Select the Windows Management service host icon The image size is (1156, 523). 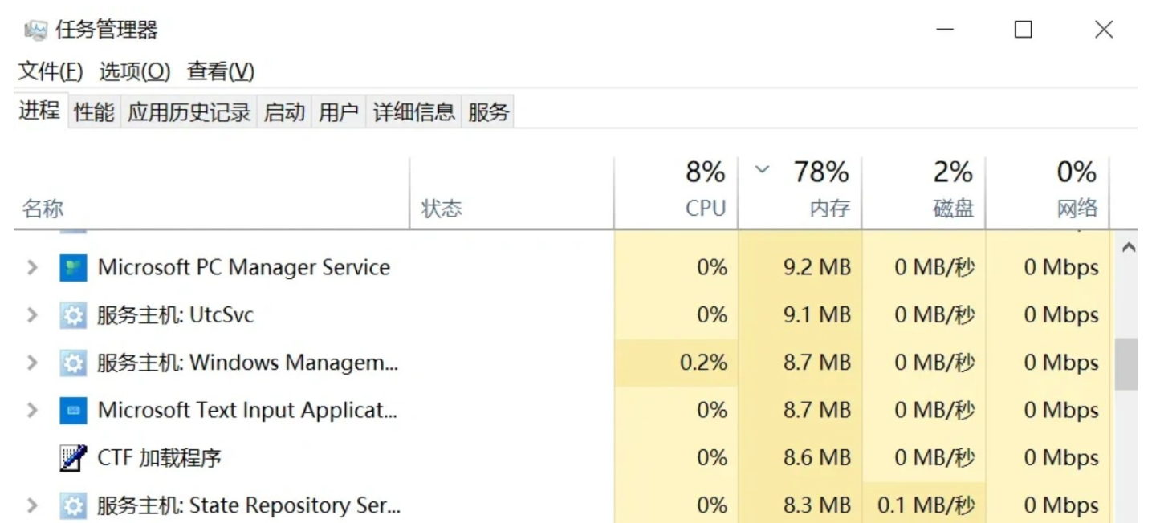pos(73,363)
